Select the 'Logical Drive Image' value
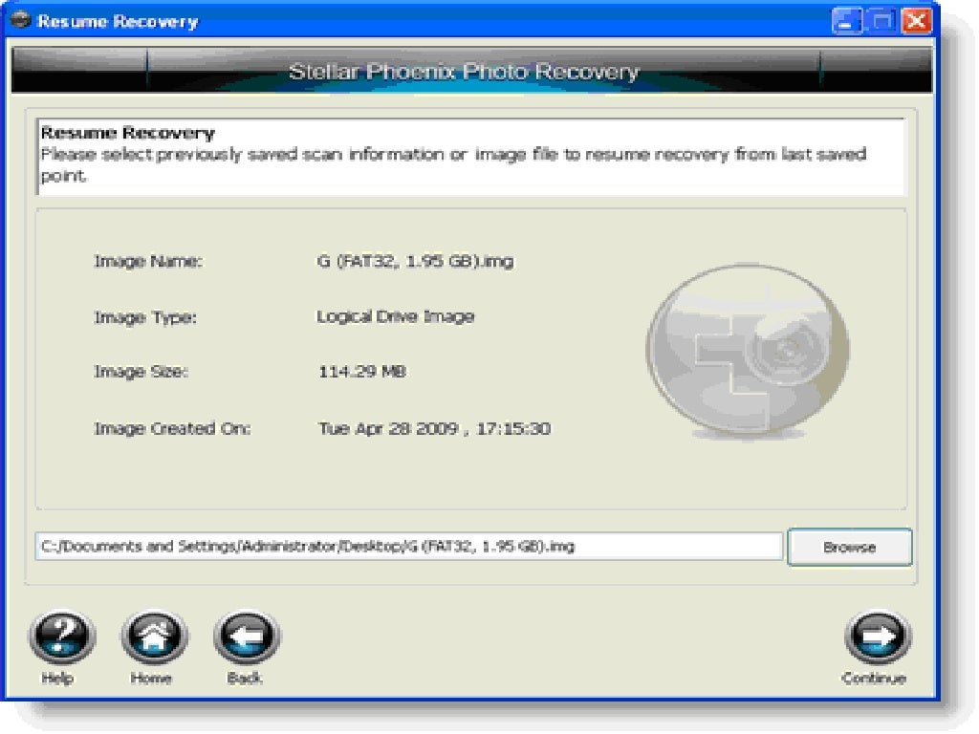Image resolution: width=979 pixels, height=734 pixels. [395, 316]
